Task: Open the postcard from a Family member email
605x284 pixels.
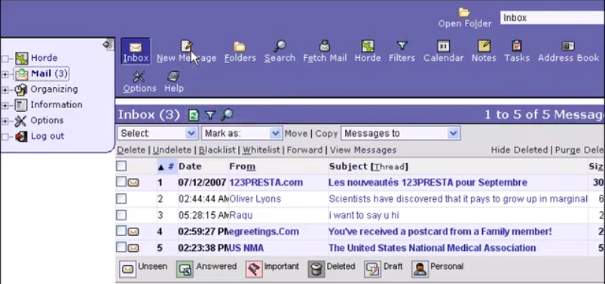Action: point(440,231)
